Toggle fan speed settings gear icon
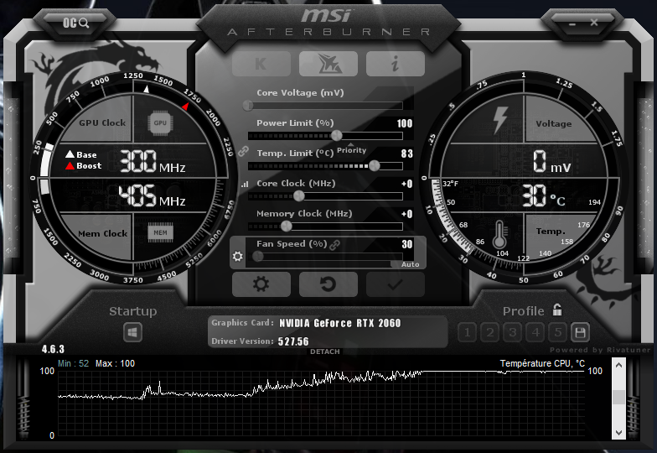The height and width of the screenshot is (453, 657). (238, 256)
